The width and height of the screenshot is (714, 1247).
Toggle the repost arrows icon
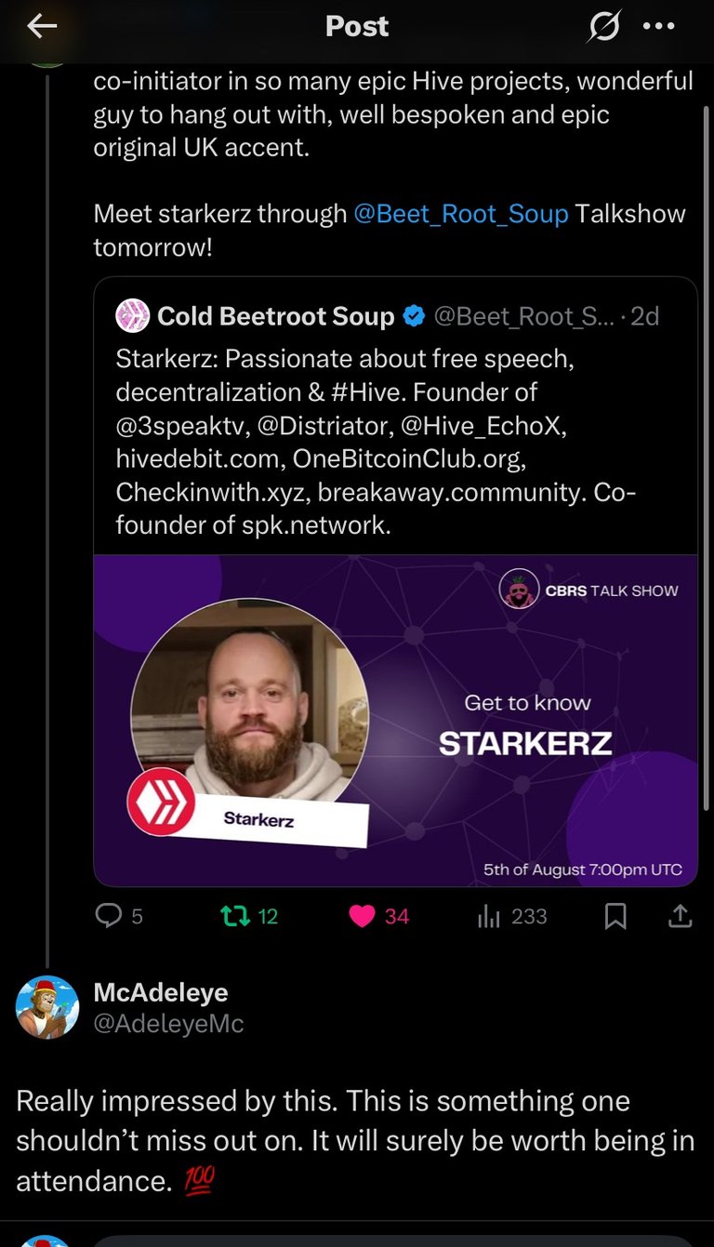point(234,916)
